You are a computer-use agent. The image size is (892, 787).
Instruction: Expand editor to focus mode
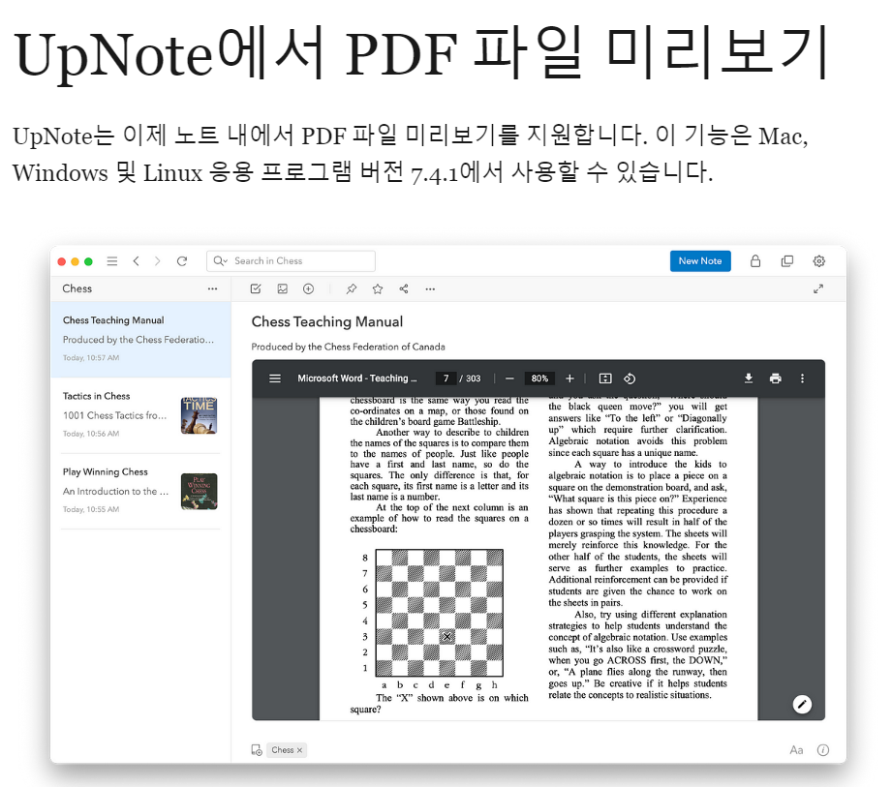point(818,288)
